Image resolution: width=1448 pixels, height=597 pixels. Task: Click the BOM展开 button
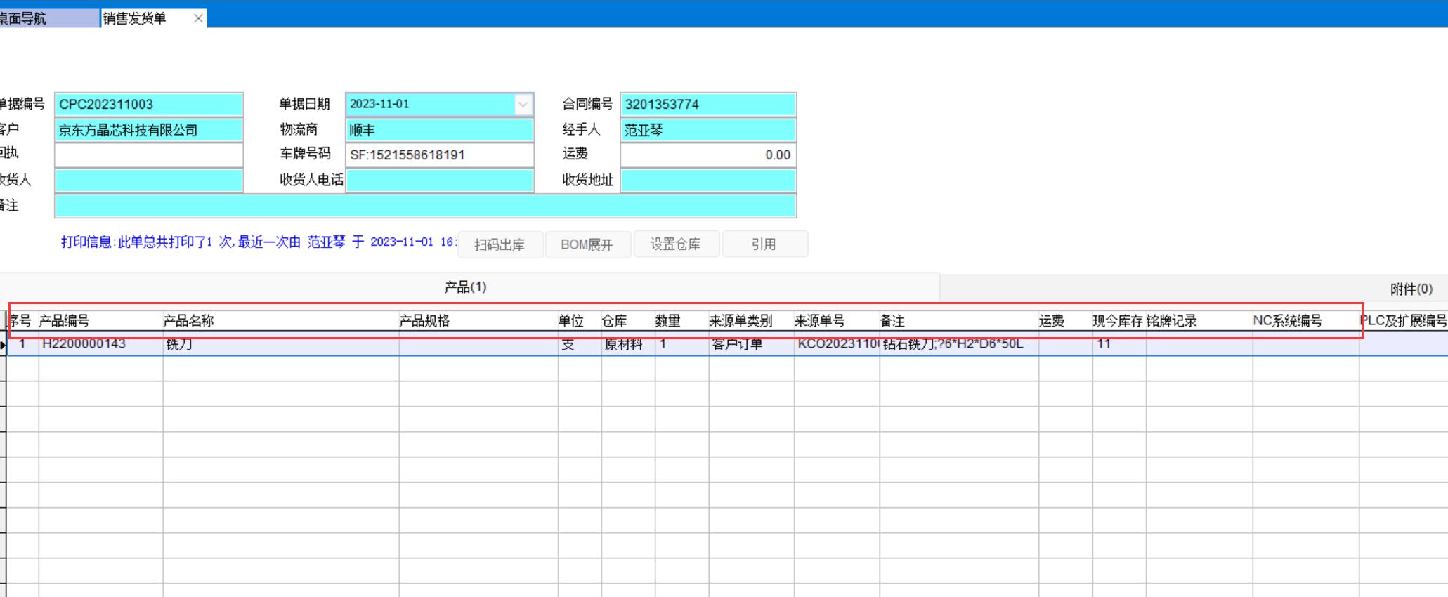[x=587, y=244]
